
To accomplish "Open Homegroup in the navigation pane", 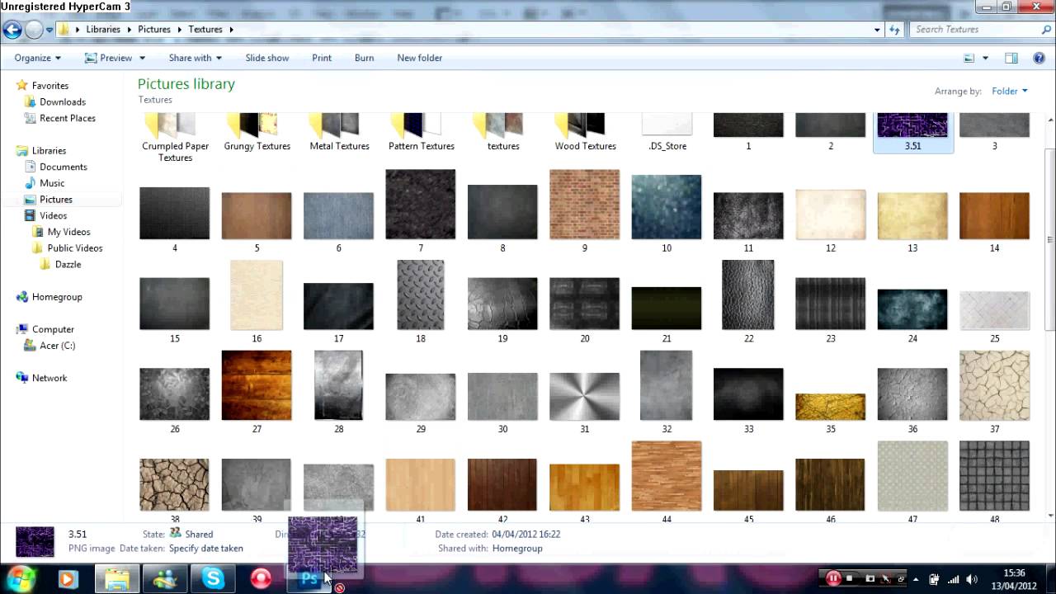I will (x=57, y=297).
